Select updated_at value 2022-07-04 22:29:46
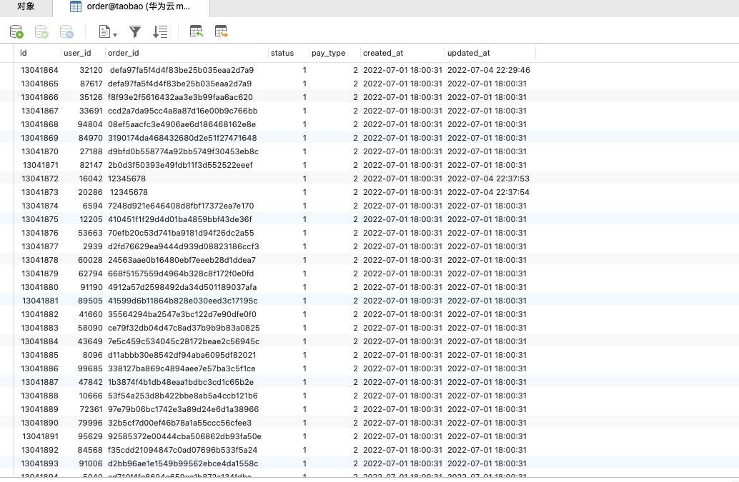Viewport: 739px width, 482px height. [489, 70]
